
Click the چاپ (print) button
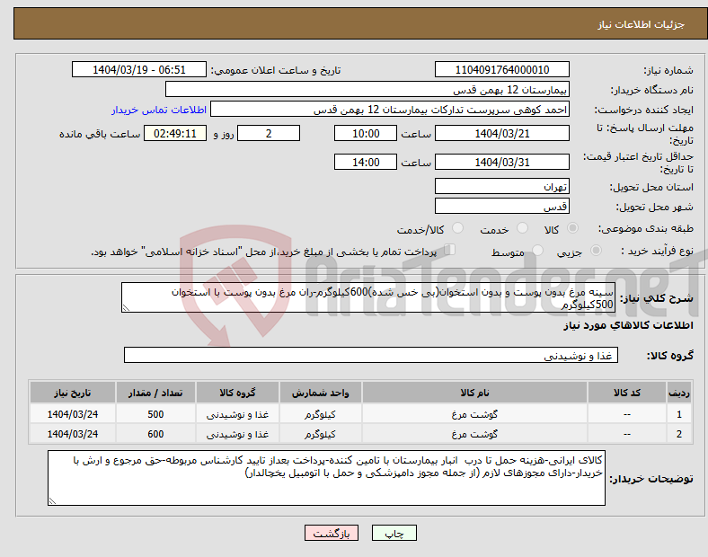(x=394, y=533)
